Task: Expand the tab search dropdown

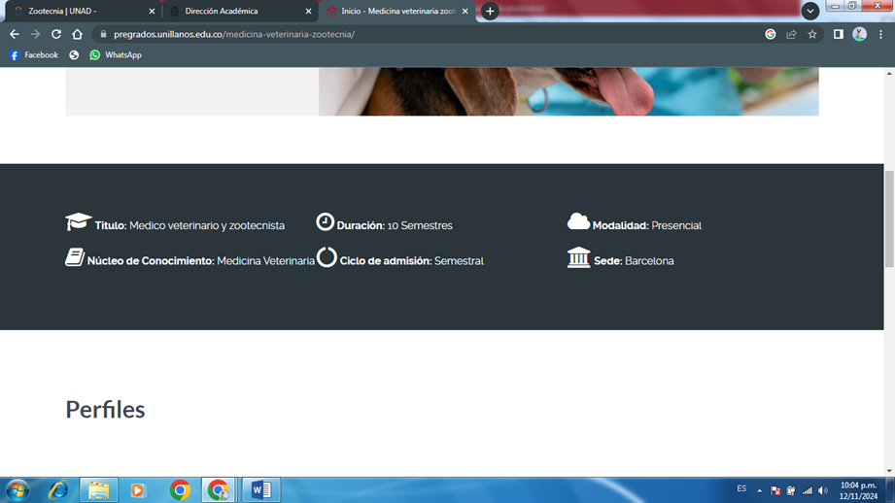Action: (x=809, y=12)
